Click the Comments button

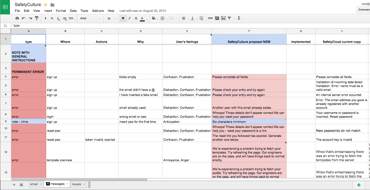[363, 10]
